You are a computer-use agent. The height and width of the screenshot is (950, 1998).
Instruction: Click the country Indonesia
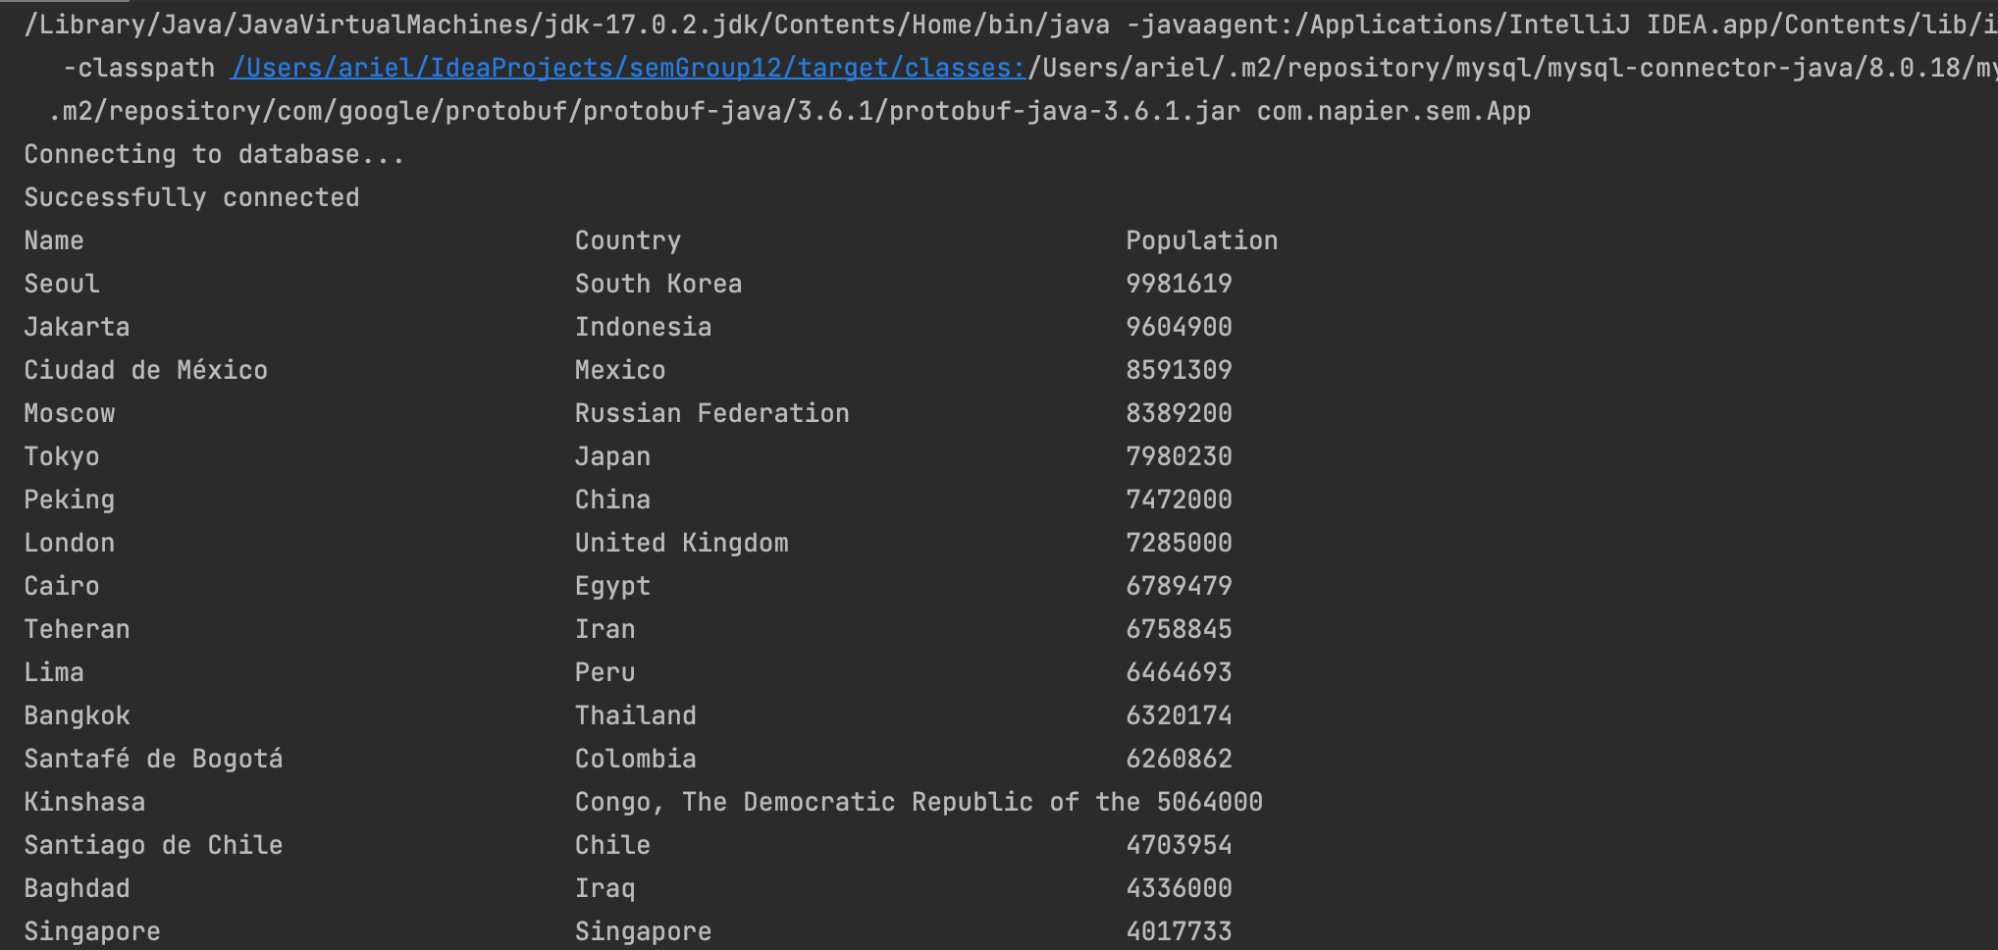coord(644,327)
